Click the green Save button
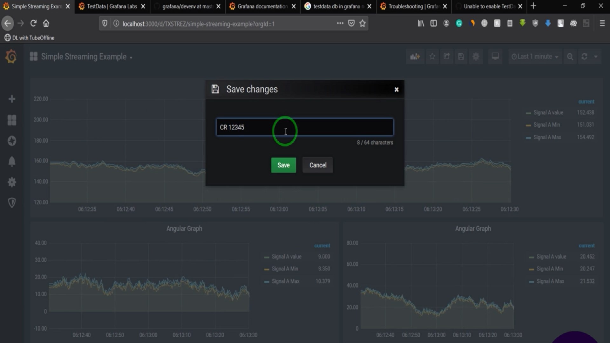610x343 pixels. pos(283,165)
